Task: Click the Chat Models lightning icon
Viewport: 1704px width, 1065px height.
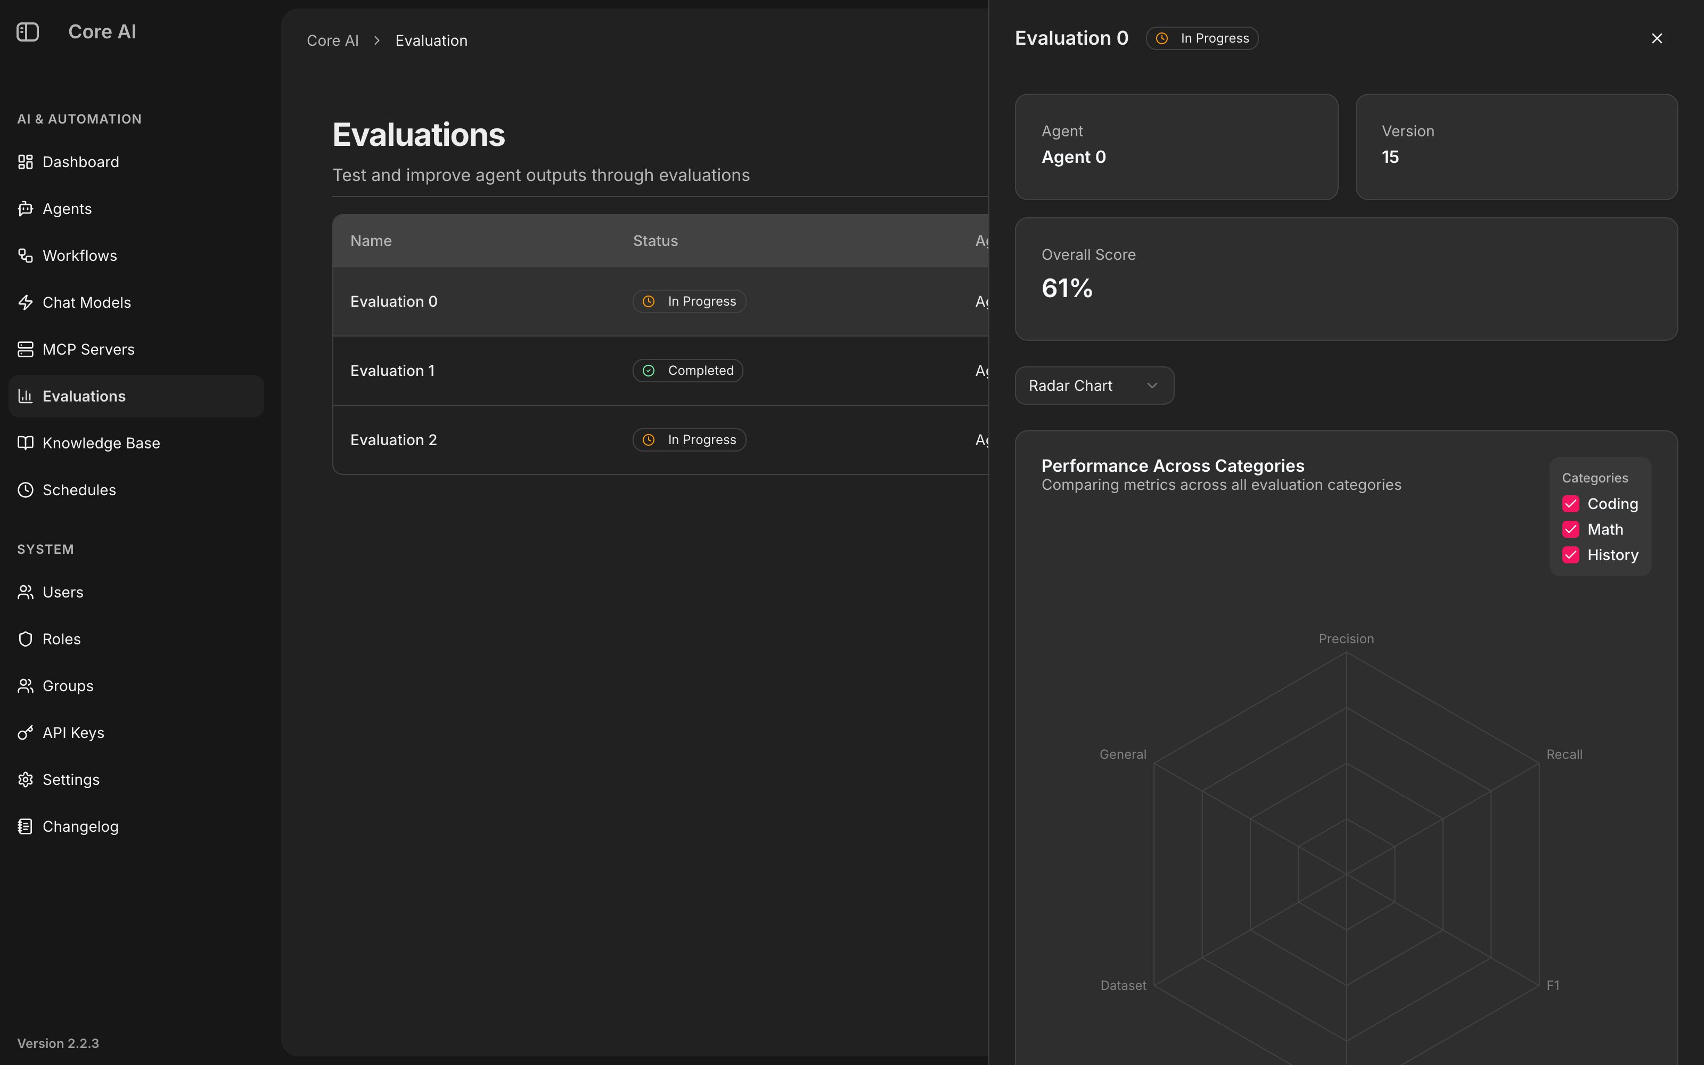Action: point(26,302)
